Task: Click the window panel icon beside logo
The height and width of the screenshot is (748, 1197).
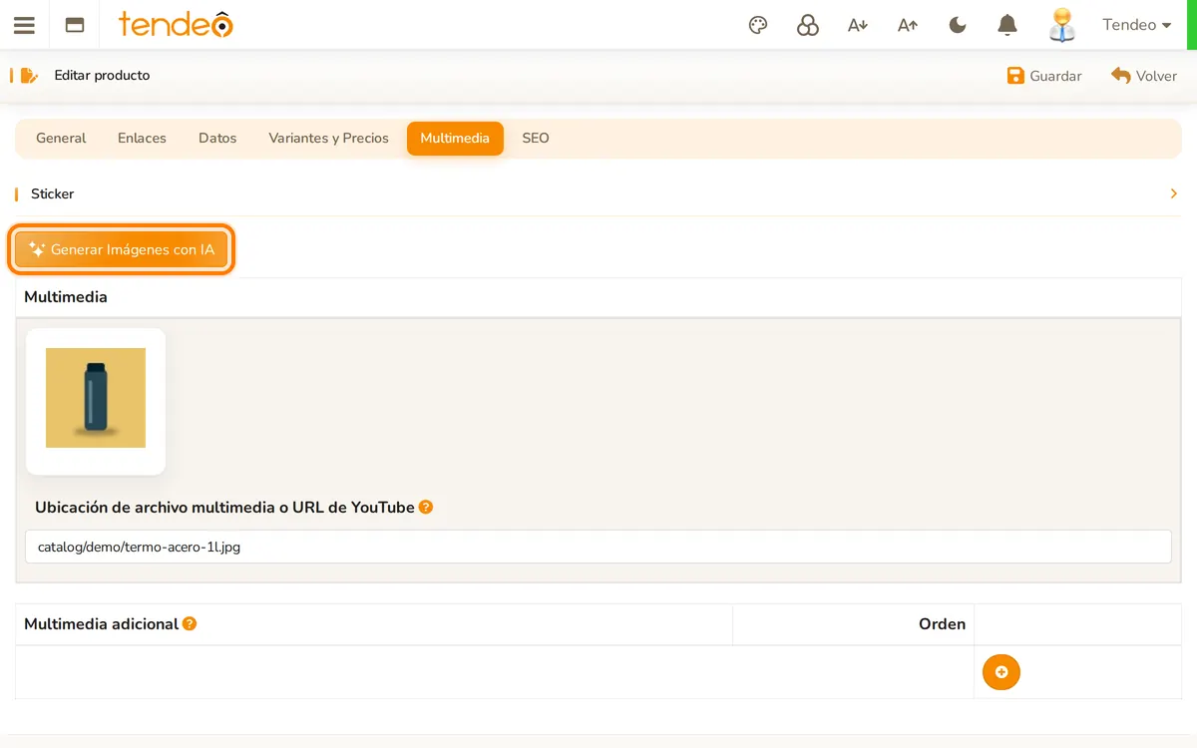Action: click(75, 25)
